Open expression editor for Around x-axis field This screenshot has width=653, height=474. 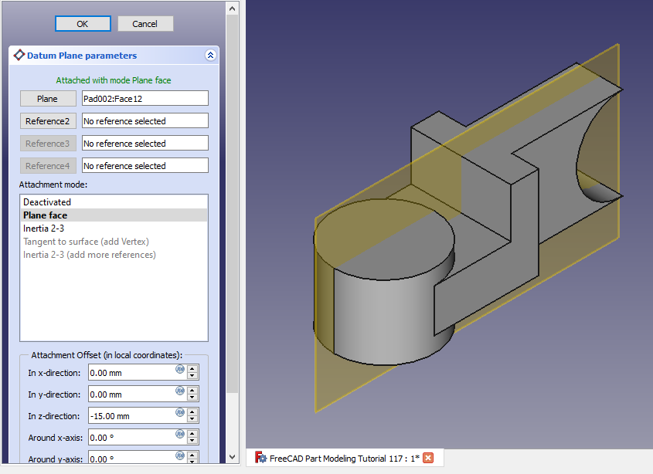point(180,434)
